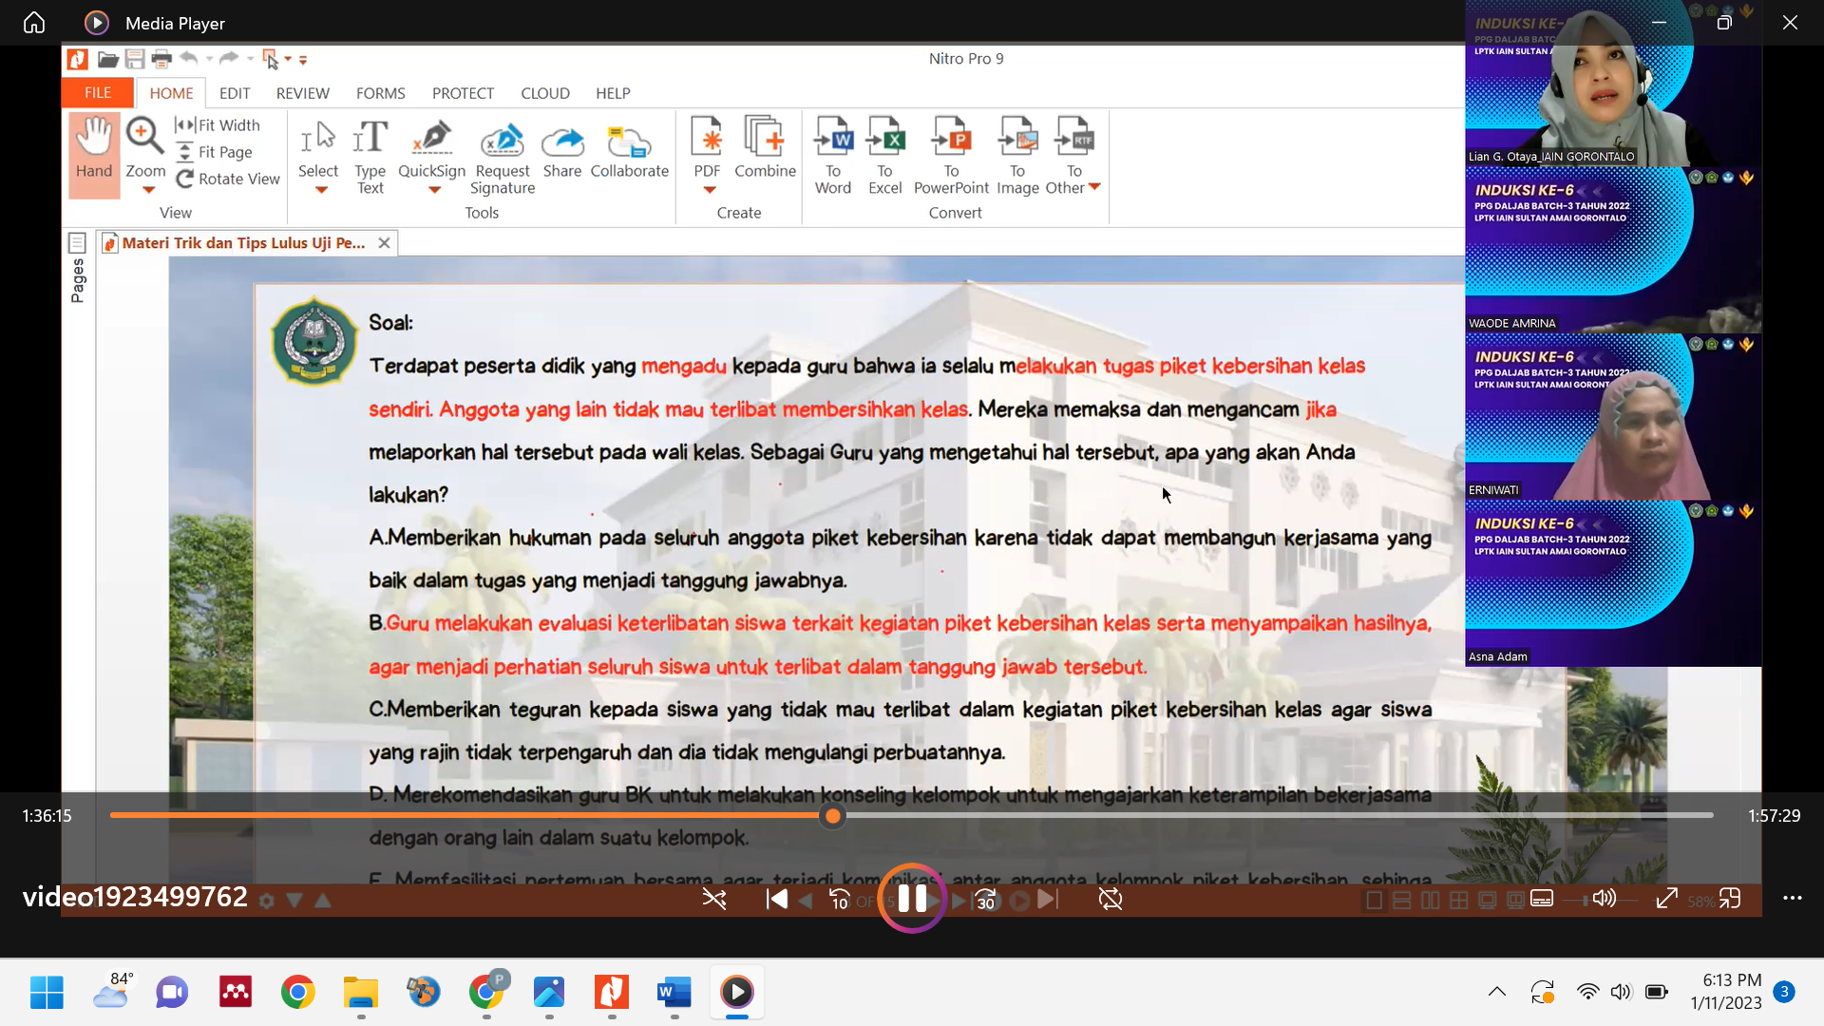This screenshot has width=1824, height=1026.
Task: Go to previous track
Action: [x=776, y=899]
